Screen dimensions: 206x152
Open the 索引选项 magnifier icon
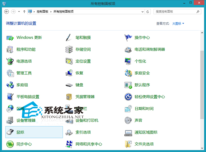(69, 132)
